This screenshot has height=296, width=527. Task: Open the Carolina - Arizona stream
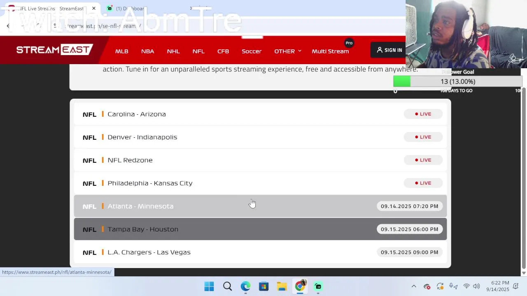[x=260, y=114]
